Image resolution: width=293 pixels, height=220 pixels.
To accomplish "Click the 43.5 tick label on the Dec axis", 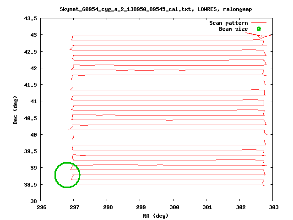I will 30,18.
